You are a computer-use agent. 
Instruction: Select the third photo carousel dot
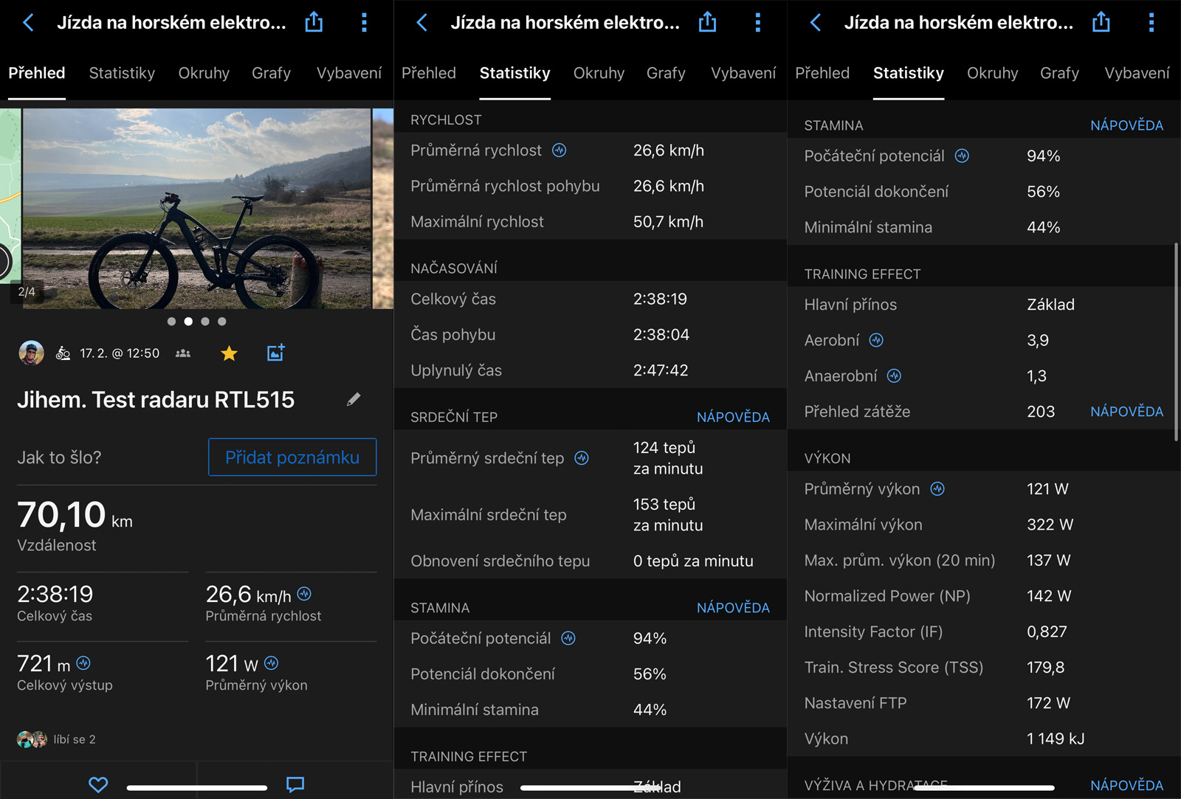205,322
